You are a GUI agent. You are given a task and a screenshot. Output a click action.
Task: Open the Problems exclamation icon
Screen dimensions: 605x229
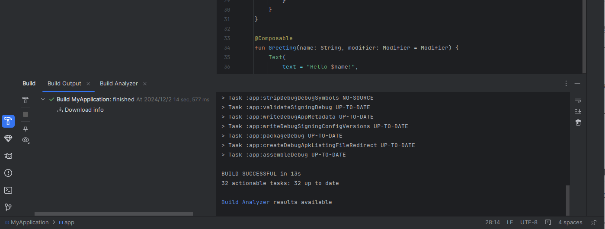[x=8, y=173]
